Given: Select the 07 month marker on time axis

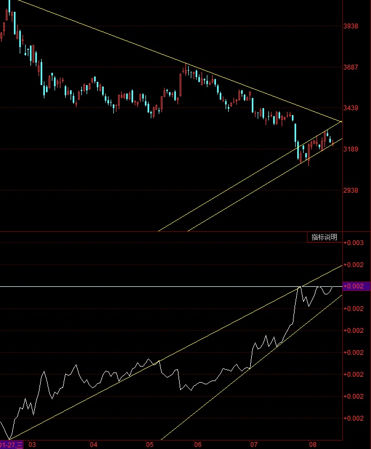Looking at the screenshot, I should 254,445.
